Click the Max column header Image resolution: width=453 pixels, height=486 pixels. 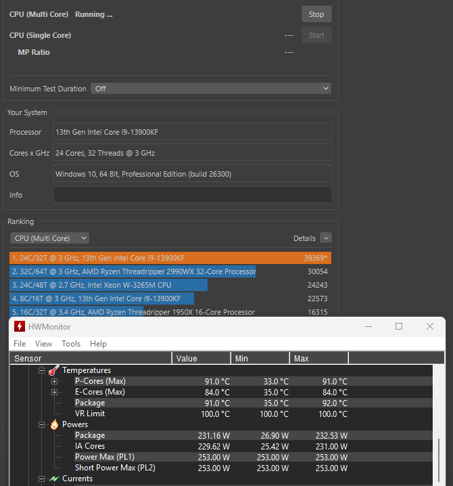click(x=319, y=358)
